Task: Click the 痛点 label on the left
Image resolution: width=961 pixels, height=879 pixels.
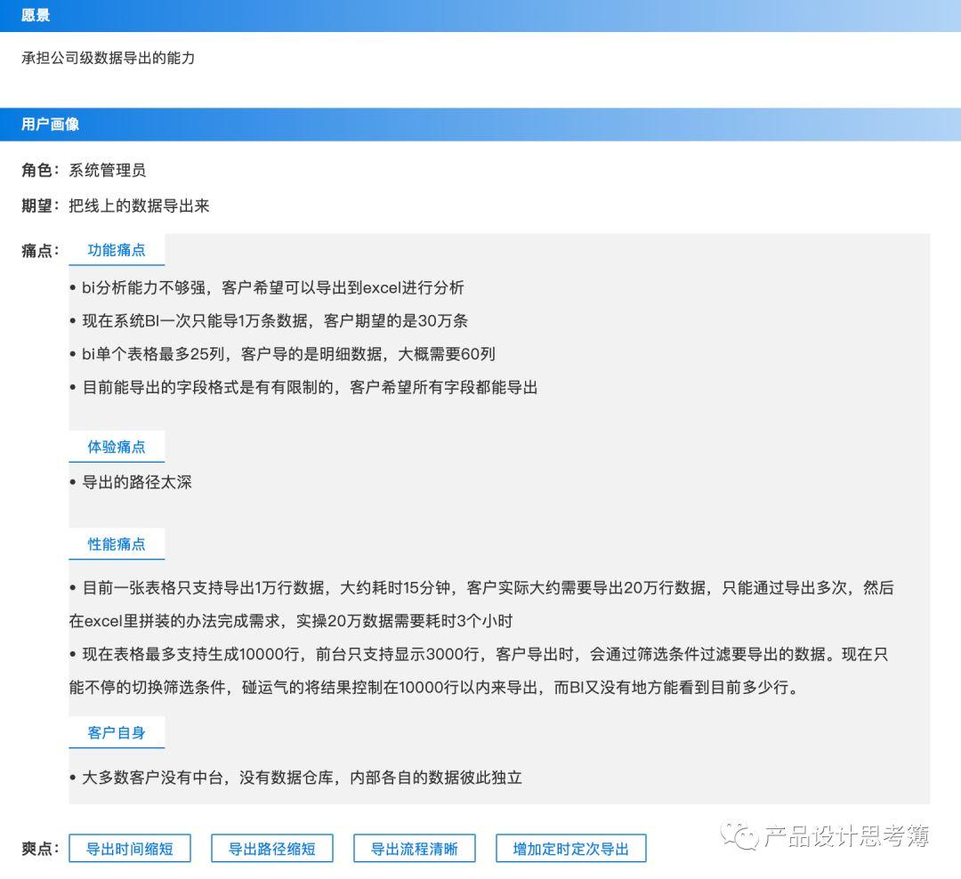Action: [x=37, y=250]
